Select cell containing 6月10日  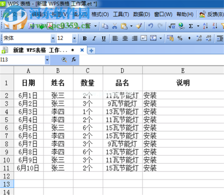[29, 168]
